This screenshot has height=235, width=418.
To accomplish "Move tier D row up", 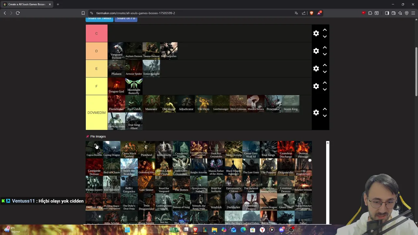I will point(325,47).
